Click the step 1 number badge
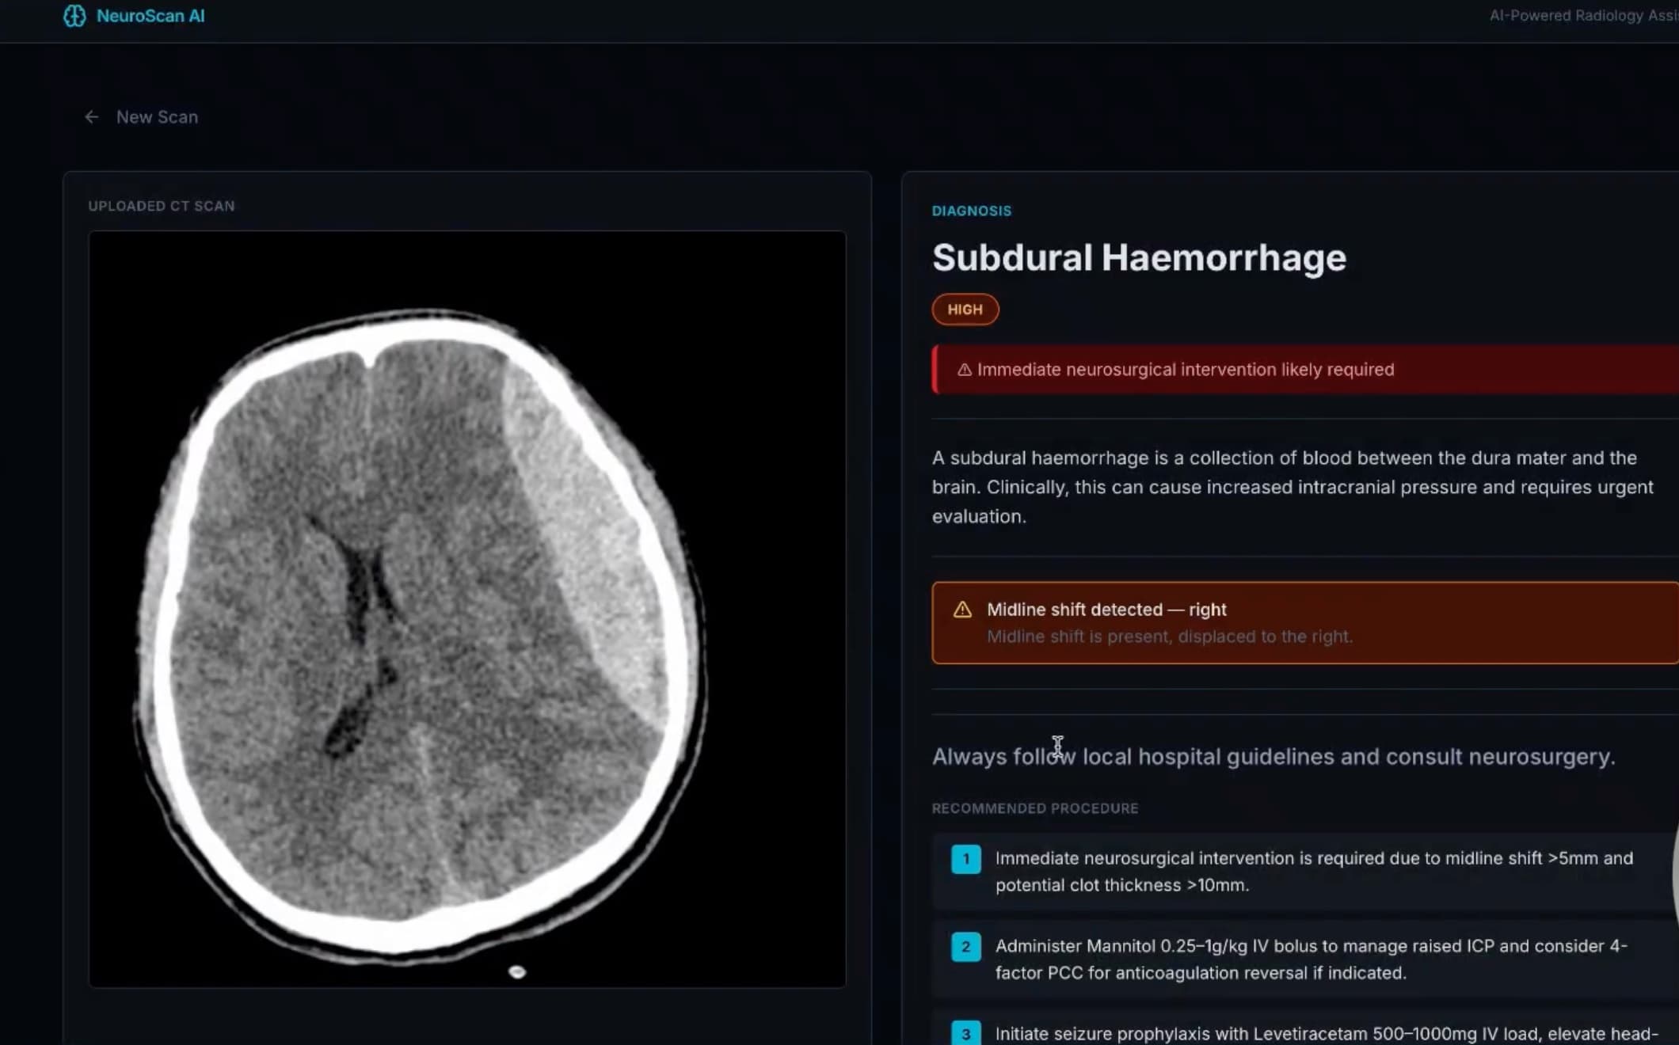Screen dimensions: 1679x1045 click(965, 859)
